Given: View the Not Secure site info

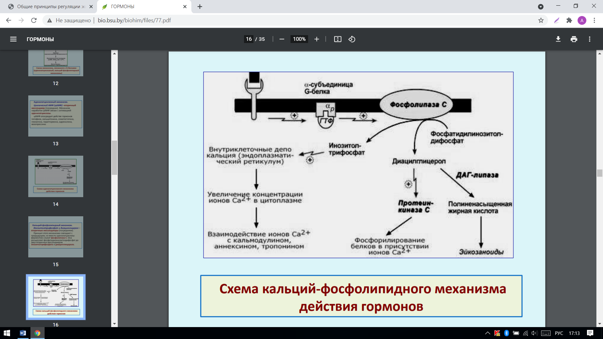Looking at the screenshot, I should (69, 20).
